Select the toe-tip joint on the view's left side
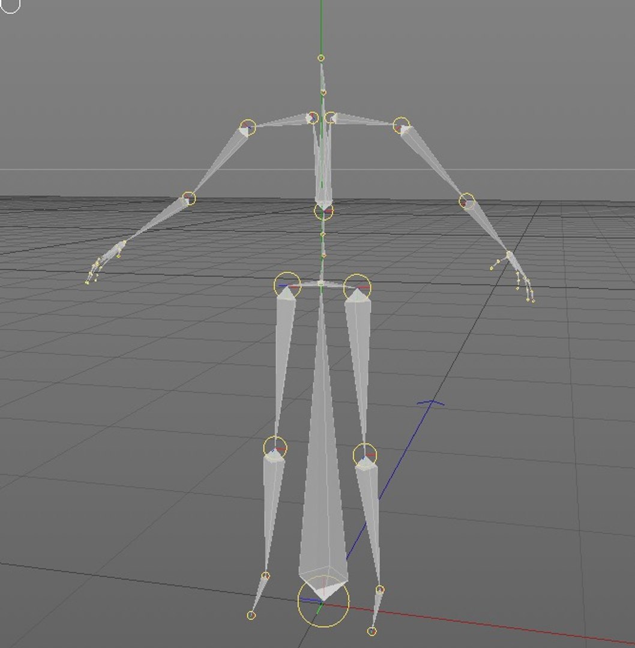 pos(251,616)
